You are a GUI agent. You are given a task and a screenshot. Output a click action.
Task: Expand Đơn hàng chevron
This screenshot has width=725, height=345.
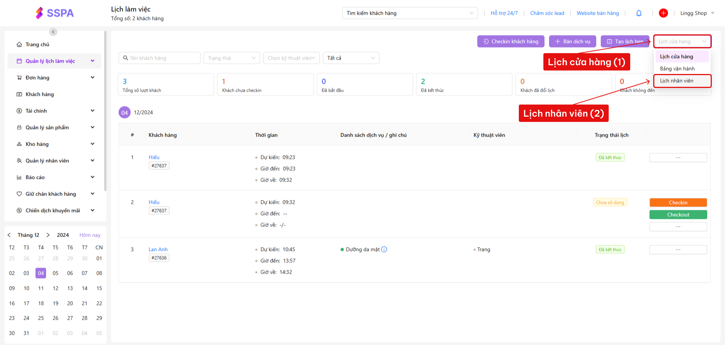(93, 77)
